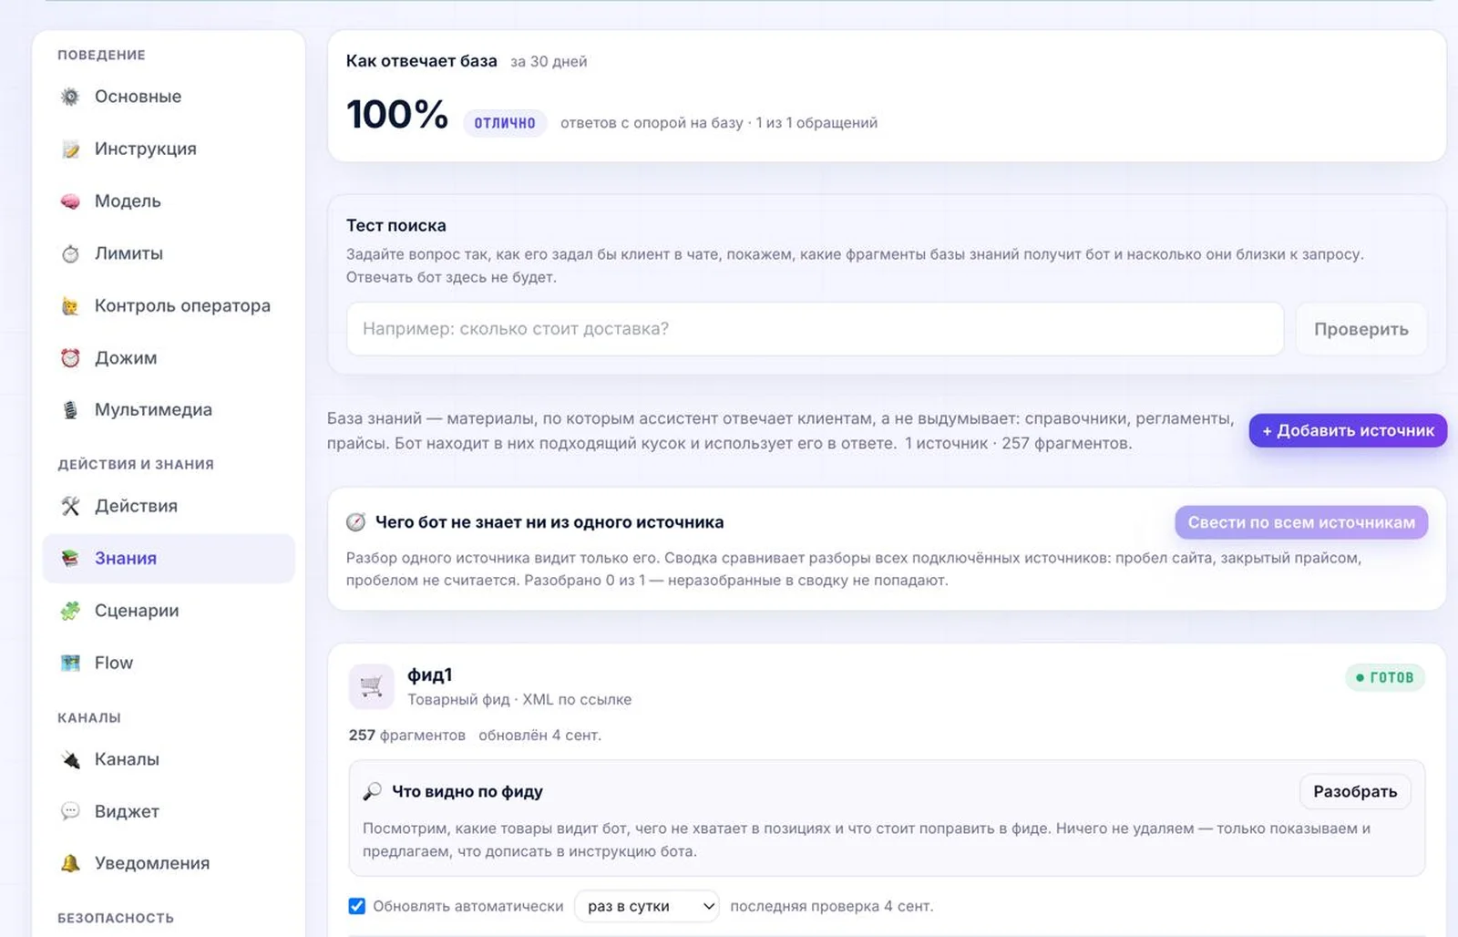
Task: Click the Разобрать button for the feed
Action: [1355, 791]
